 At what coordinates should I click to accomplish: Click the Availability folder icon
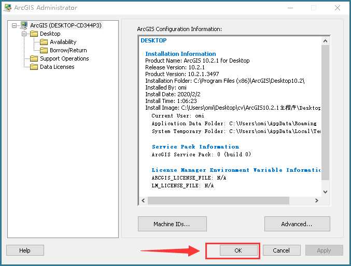click(x=44, y=42)
